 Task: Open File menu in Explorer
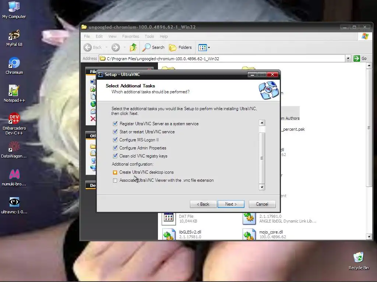87,36
